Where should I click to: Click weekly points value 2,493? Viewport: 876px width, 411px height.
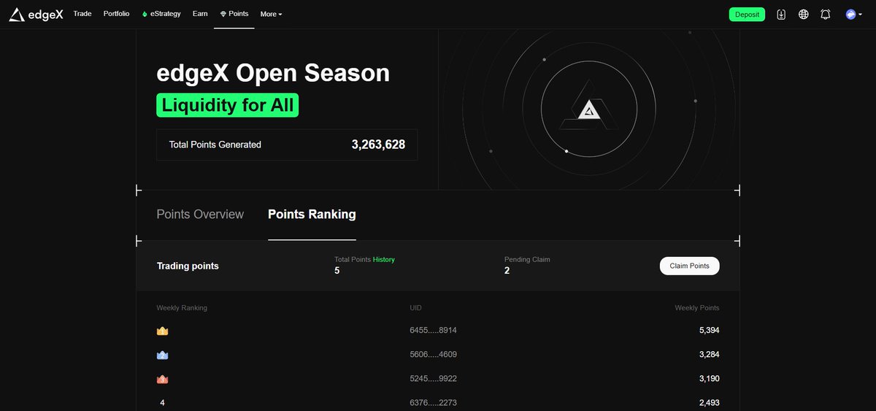pos(709,403)
